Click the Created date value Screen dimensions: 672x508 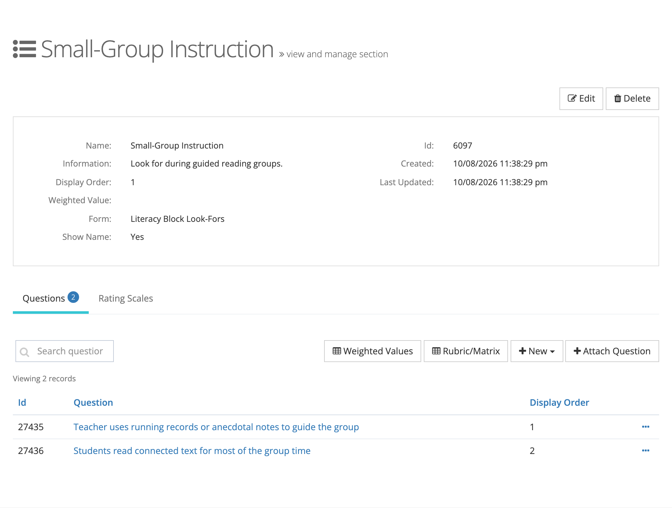(500, 164)
